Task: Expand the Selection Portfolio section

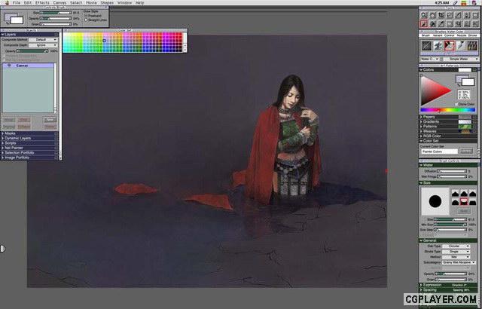Action: coord(3,152)
